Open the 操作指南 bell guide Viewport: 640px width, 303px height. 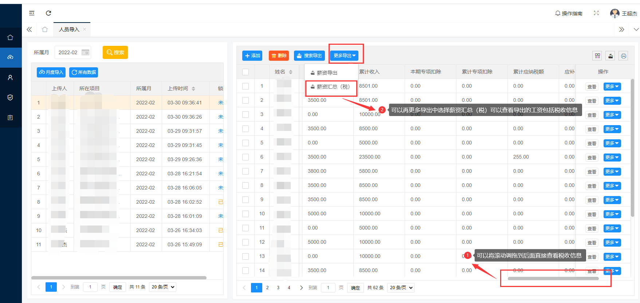569,13
